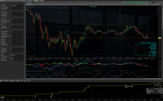Click the topmost parameter value field in left panel
The width and height of the screenshot is (163, 101).
coord(17,5)
